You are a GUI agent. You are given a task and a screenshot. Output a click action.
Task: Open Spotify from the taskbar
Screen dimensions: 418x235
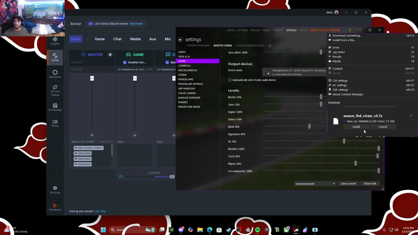click(x=257, y=230)
